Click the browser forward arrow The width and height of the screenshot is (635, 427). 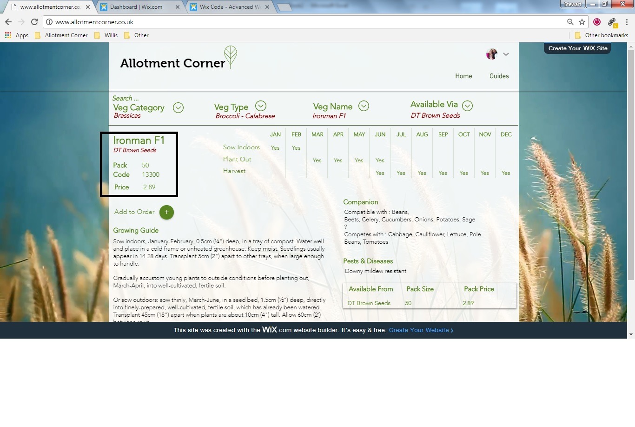(21, 22)
